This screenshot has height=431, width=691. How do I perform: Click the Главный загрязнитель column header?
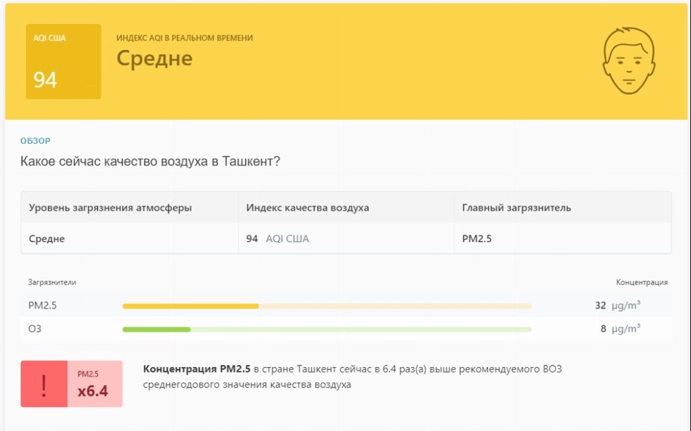(x=516, y=208)
